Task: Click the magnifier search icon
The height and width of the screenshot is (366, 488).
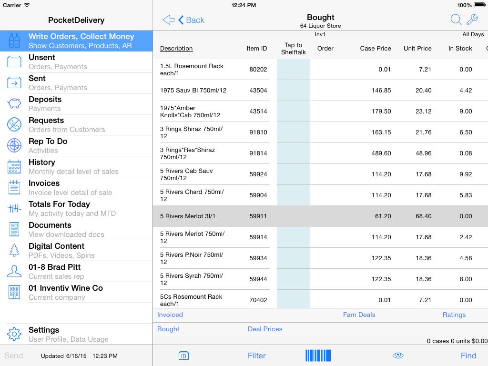Action: tap(456, 20)
